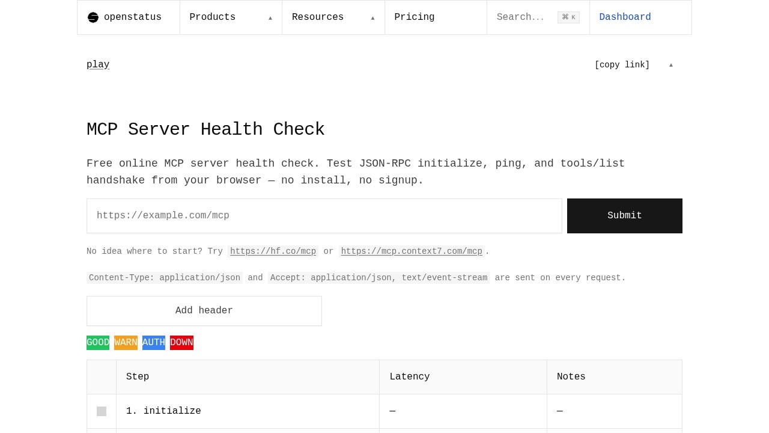Focus the MCP server URL input field
769x433 pixels.
pyautogui.click(x=324, y=216)
